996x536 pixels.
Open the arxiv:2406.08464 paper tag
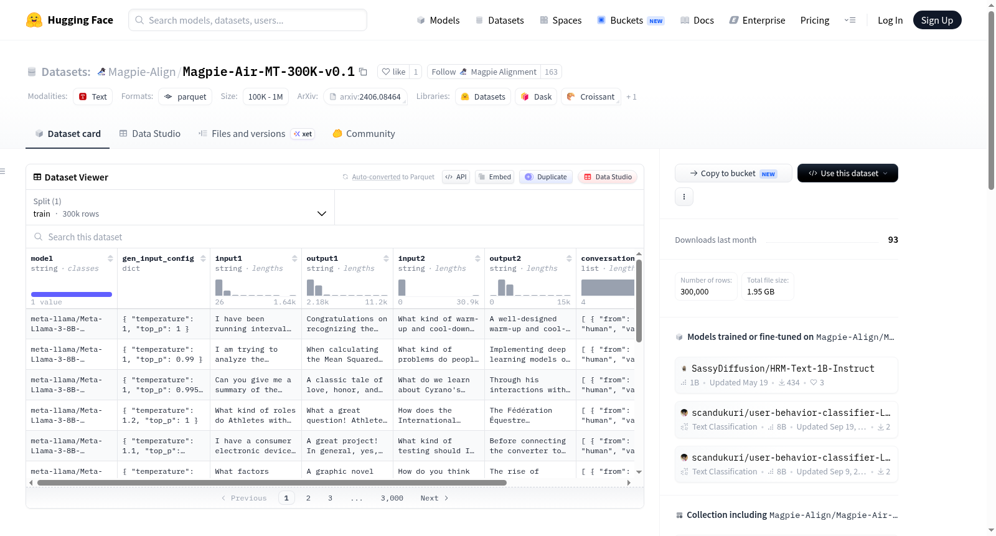[x=365, y=96]
